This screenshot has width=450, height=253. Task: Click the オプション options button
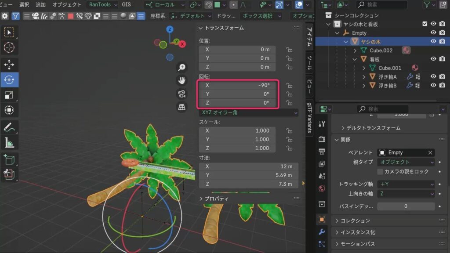(x=303, y=16)
